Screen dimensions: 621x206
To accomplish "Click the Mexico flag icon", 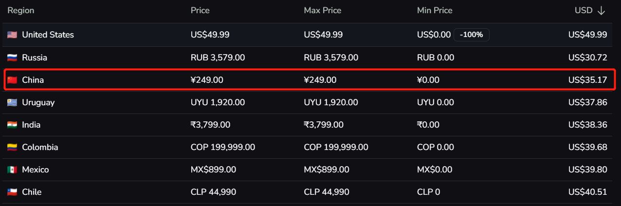I will 12,169.
